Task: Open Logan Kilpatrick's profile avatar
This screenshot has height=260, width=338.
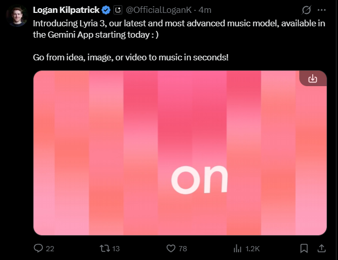Action: point(17,16)
